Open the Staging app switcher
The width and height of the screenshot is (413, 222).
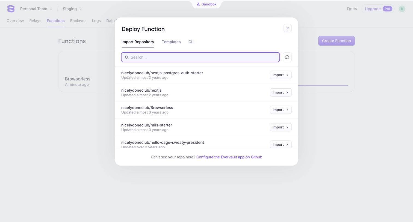[72, 9]
